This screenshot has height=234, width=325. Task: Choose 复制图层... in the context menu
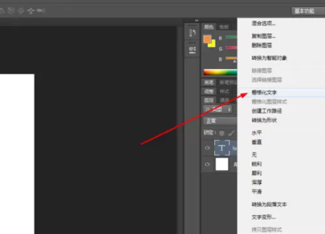click(x=263, y=36)
